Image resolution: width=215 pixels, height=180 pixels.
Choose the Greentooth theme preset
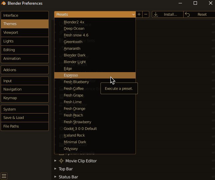(95, 42)
